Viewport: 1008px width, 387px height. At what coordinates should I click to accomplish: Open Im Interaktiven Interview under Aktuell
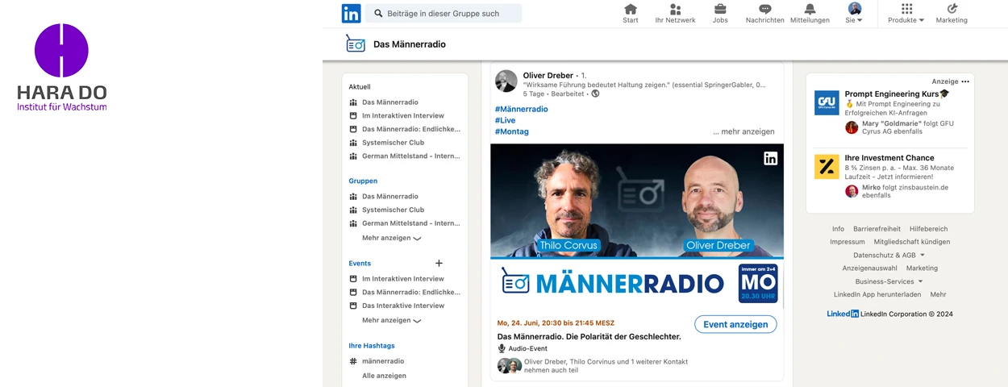[x=403, y=116]
